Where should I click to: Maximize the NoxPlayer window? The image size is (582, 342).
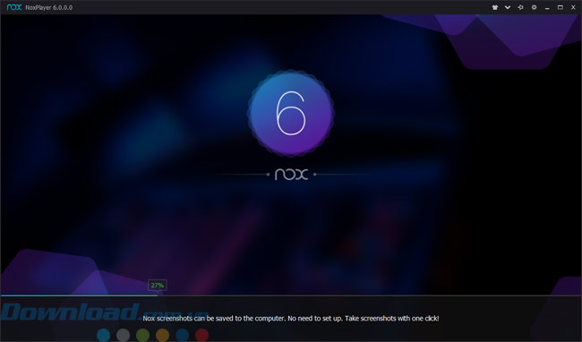click(561, 7)
